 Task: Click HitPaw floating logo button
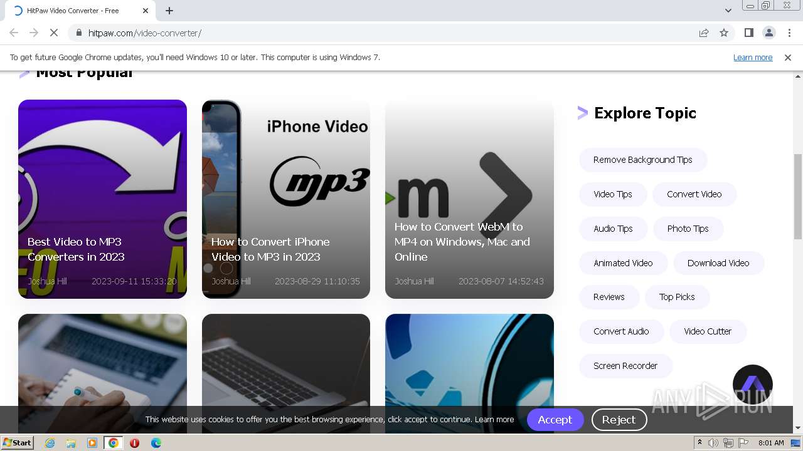point(753,385)
